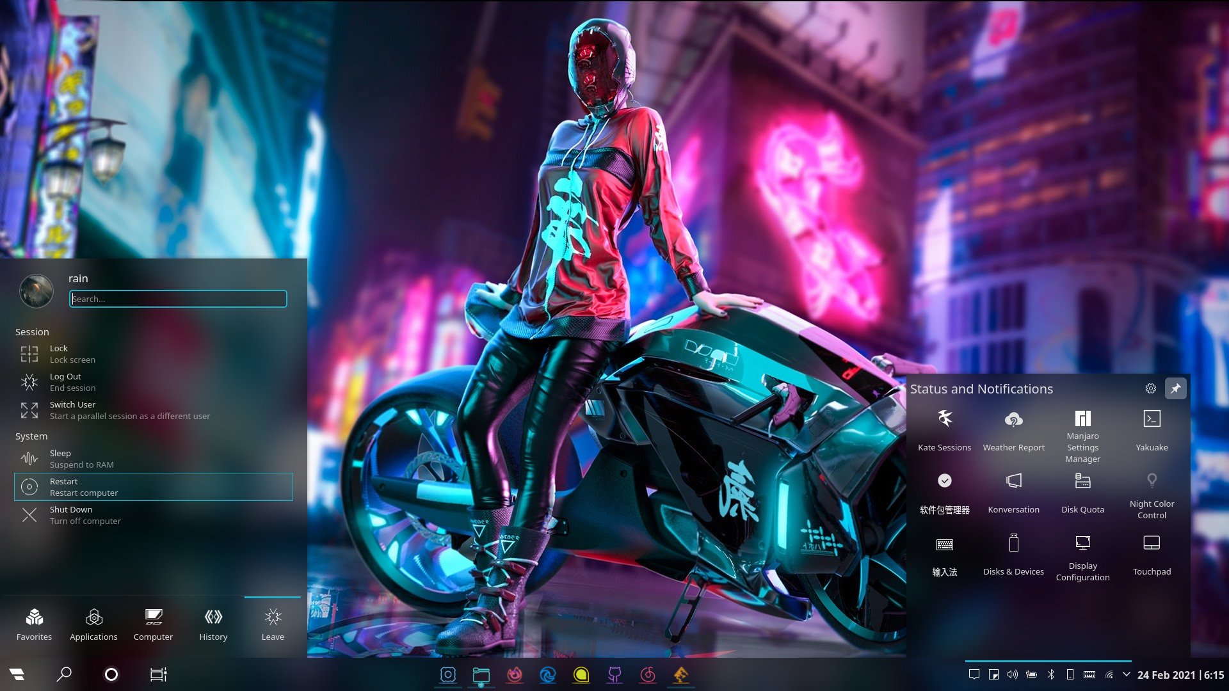The height and width of the screenshot is (691, 1229).
Task: Switch to the History tab
Action: pyautogui.click(x=213, y=624)
